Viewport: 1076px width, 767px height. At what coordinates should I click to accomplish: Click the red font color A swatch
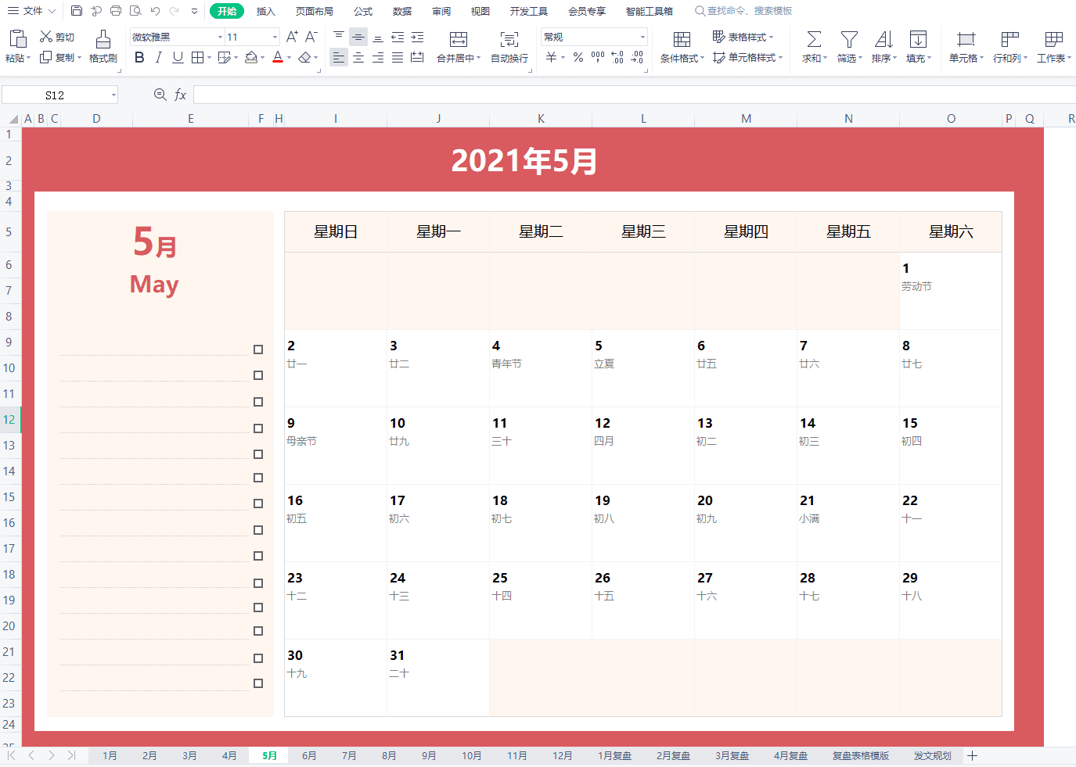pos(277,57)
